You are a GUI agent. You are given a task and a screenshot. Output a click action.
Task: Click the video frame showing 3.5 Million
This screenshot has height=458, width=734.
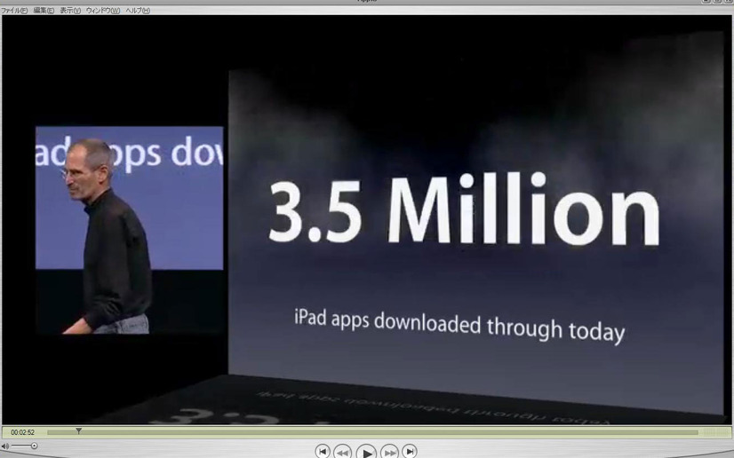(x=367, y=219)
